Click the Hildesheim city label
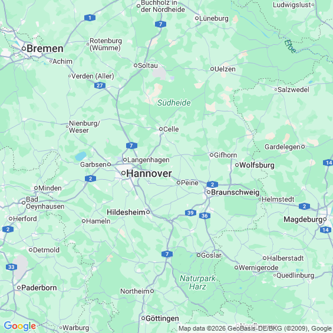The image size is (333, 333). pos(126,212)
